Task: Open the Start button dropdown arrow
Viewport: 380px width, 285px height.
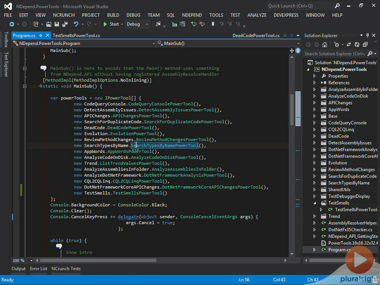Action: 122,24
